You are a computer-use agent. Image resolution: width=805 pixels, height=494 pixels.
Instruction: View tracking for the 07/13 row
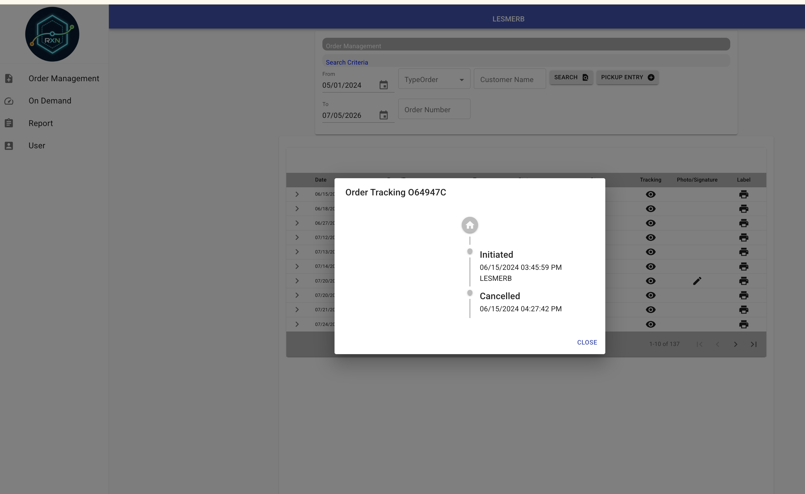point(650,252)
